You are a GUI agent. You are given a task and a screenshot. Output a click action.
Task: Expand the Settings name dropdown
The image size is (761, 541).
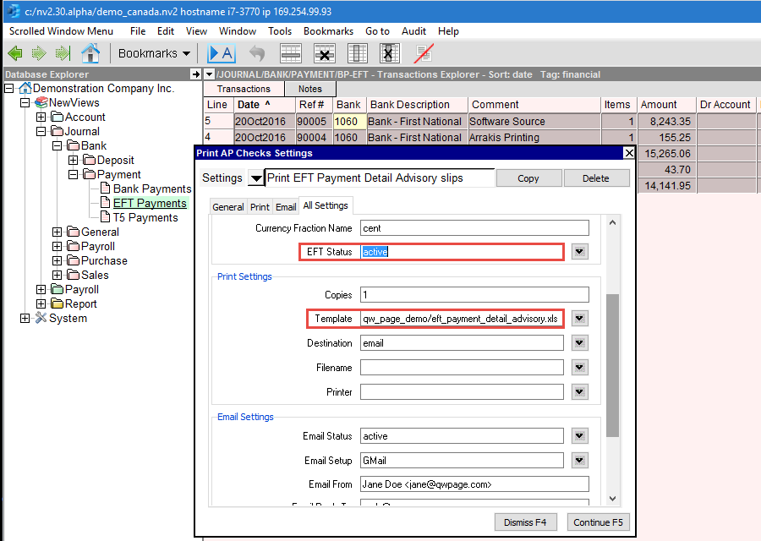coord(255,178)
